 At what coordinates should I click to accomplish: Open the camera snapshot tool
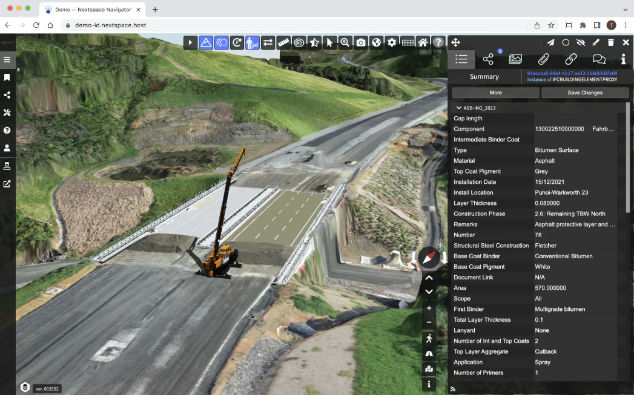(361, 42)
